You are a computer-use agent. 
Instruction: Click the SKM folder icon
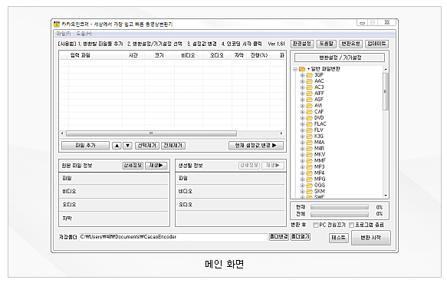(310, 192)
